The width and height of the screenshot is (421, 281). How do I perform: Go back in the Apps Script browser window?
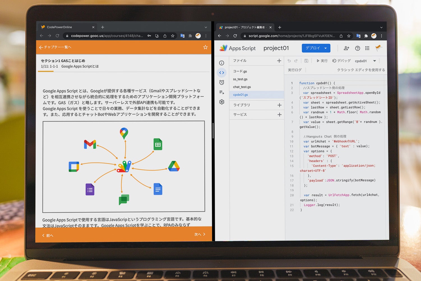pos(219,36)
